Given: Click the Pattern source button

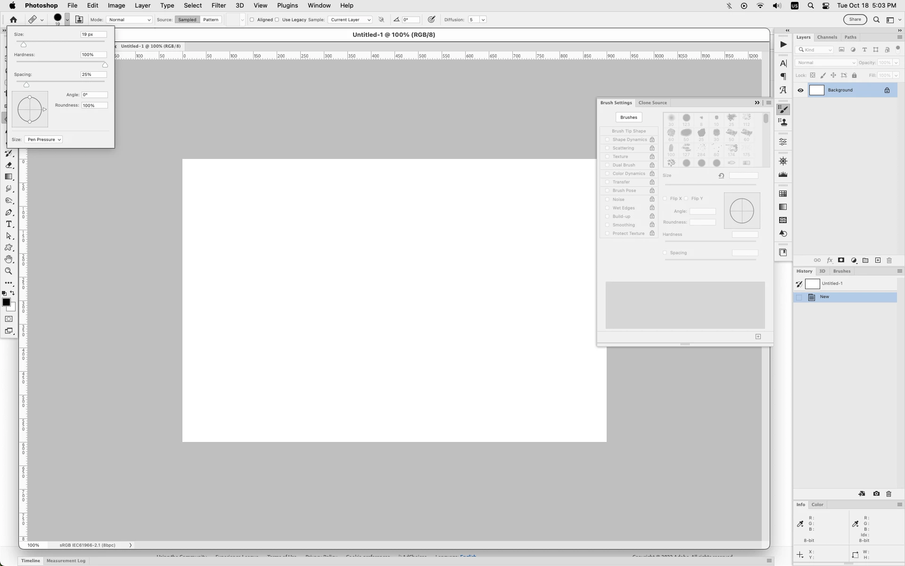Looking at the screenshot, I should 211,20.
